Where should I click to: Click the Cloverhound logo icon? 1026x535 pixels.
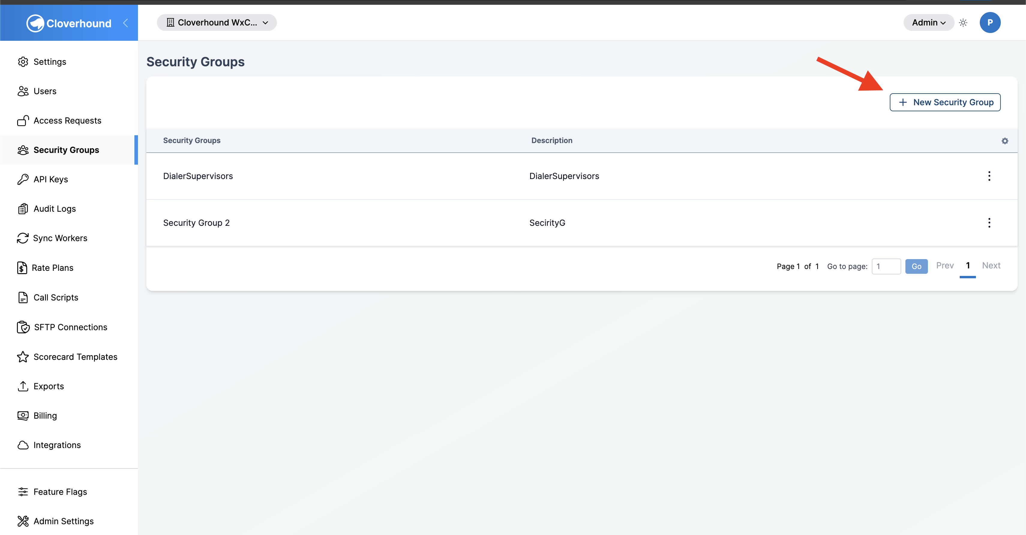pyautogui.click(x=35, y=23)
